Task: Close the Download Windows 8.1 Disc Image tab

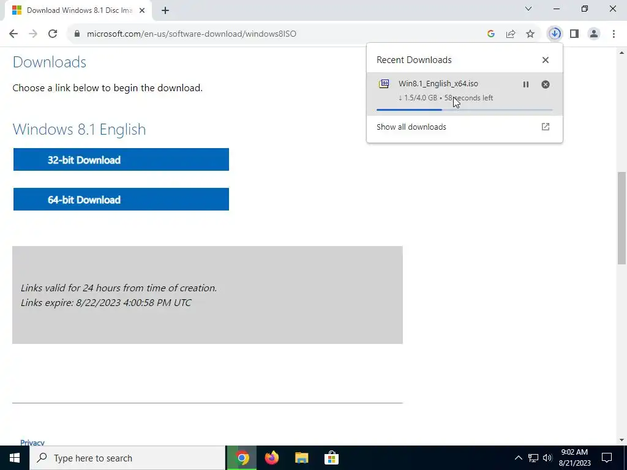Action: click(142, 10)
